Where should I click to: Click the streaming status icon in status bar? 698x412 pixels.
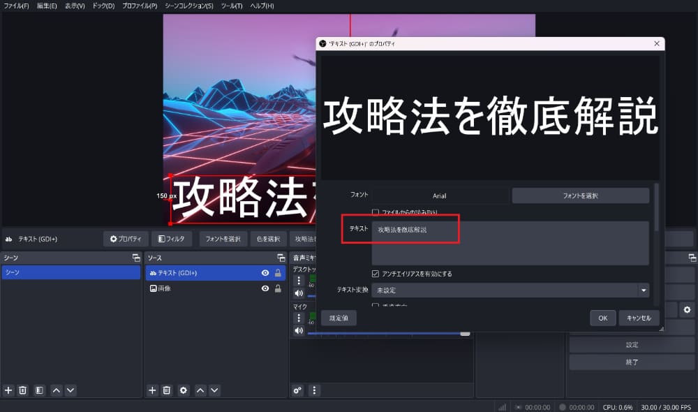click(x=518, y=407)
